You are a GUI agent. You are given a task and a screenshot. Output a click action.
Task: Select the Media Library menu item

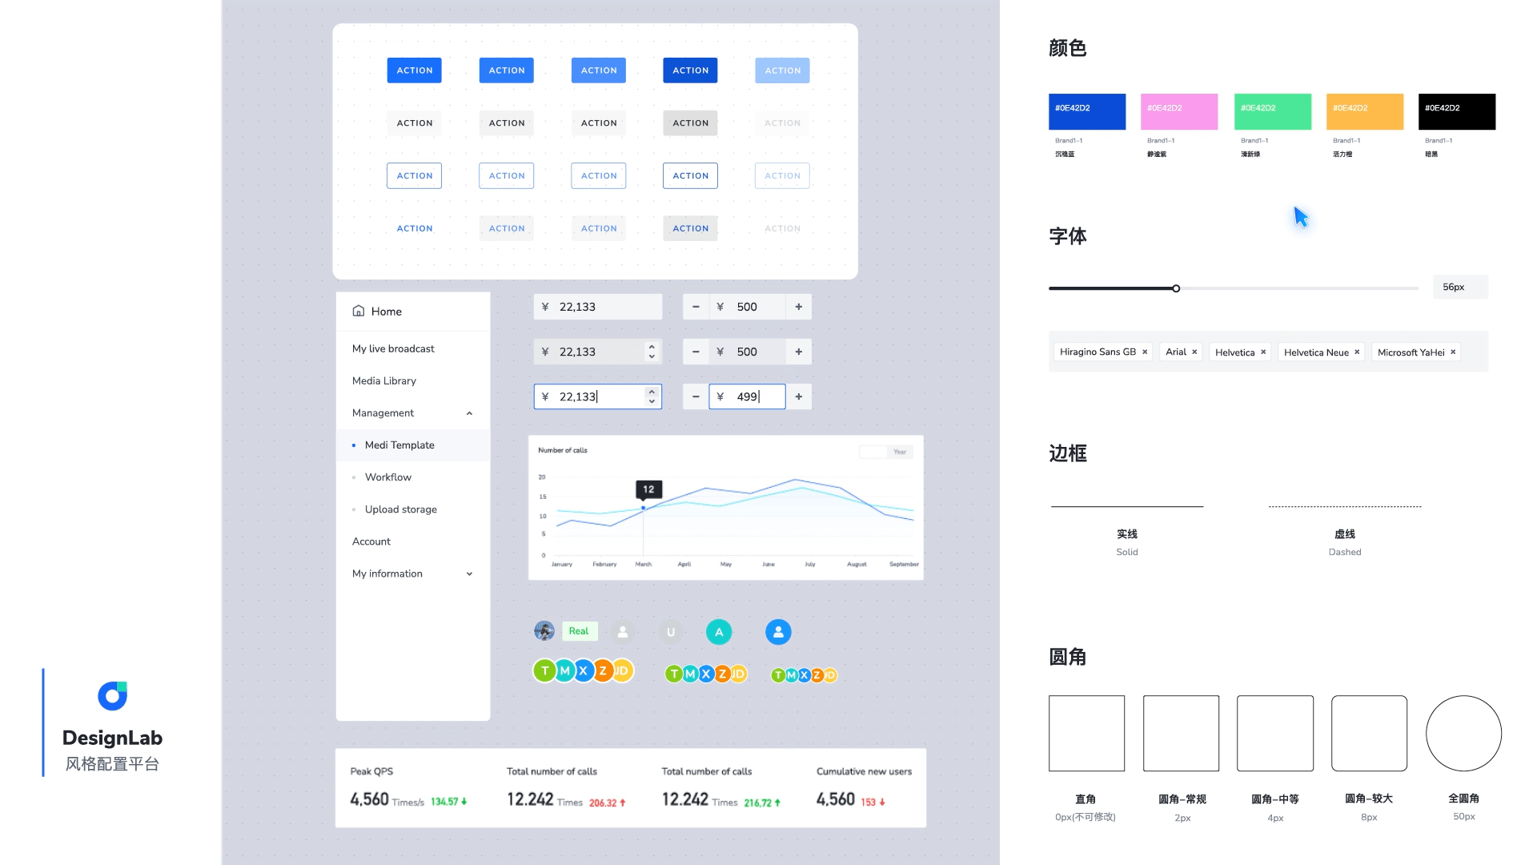point(384,380)
